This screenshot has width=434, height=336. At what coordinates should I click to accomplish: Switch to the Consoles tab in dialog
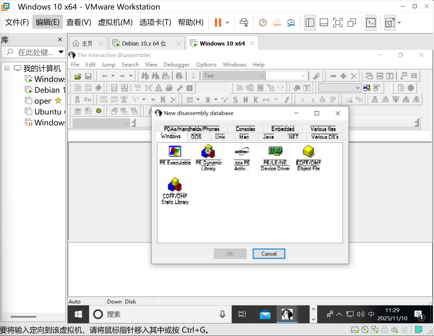coord(245,129)
